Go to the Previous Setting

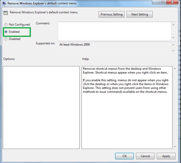point(111,14)
